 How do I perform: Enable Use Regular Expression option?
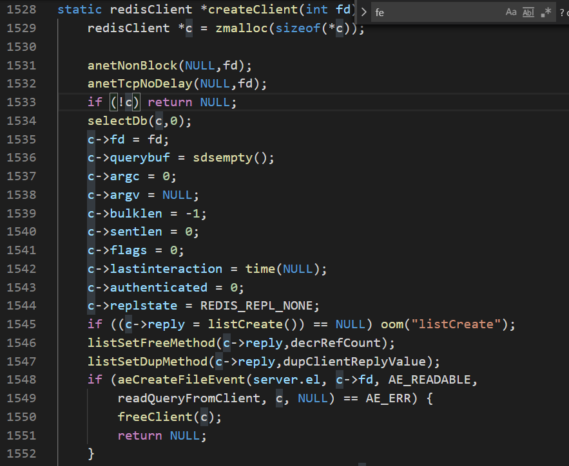pos(546,12)
